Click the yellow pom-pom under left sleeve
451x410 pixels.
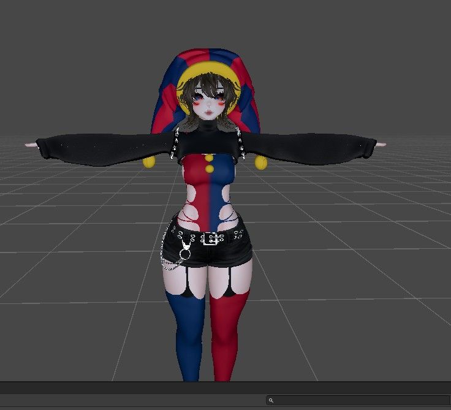149,162
